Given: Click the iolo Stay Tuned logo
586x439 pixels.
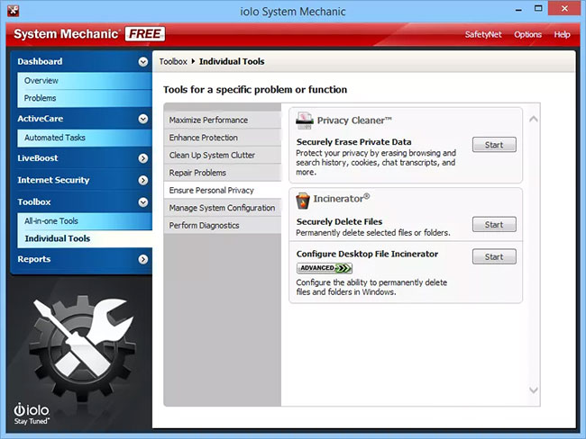Looking at the screenshot, I should coord(32,414).
